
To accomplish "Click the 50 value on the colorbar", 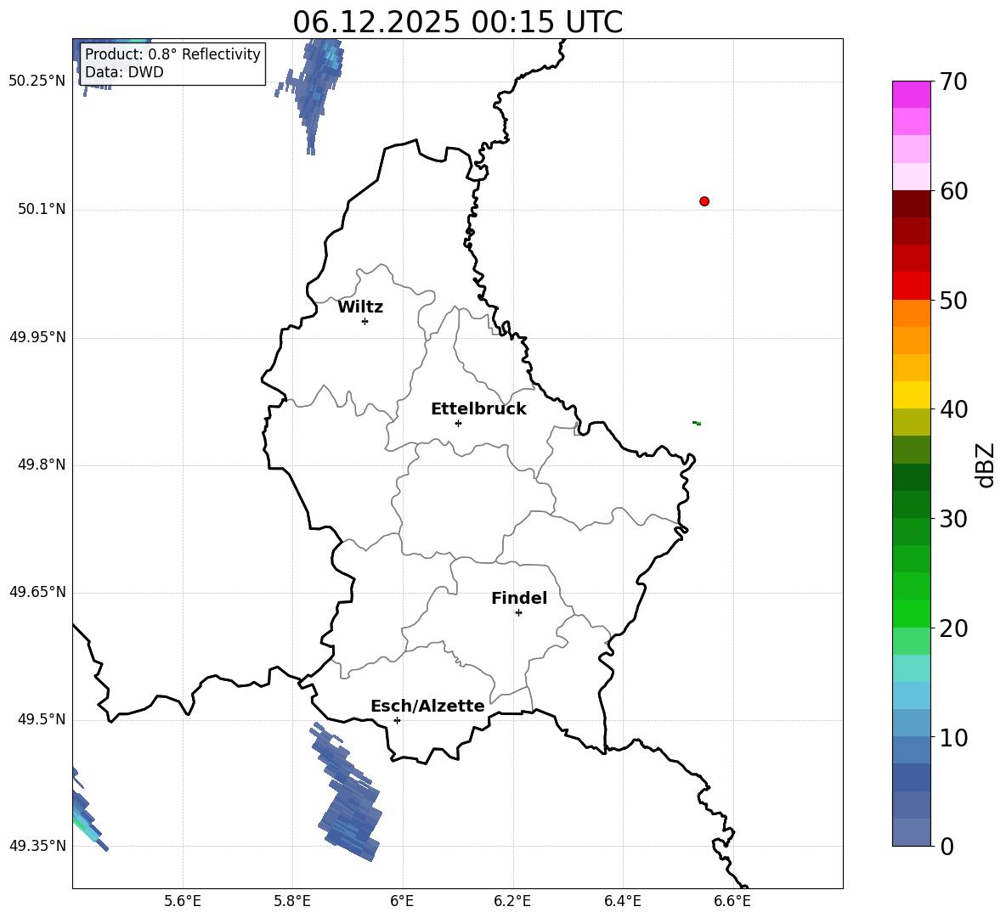I will 953,301.
